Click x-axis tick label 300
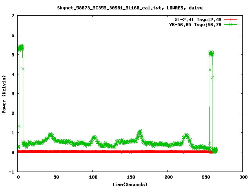The width and height of the screenshot is (251, 188). click(243, 177)
